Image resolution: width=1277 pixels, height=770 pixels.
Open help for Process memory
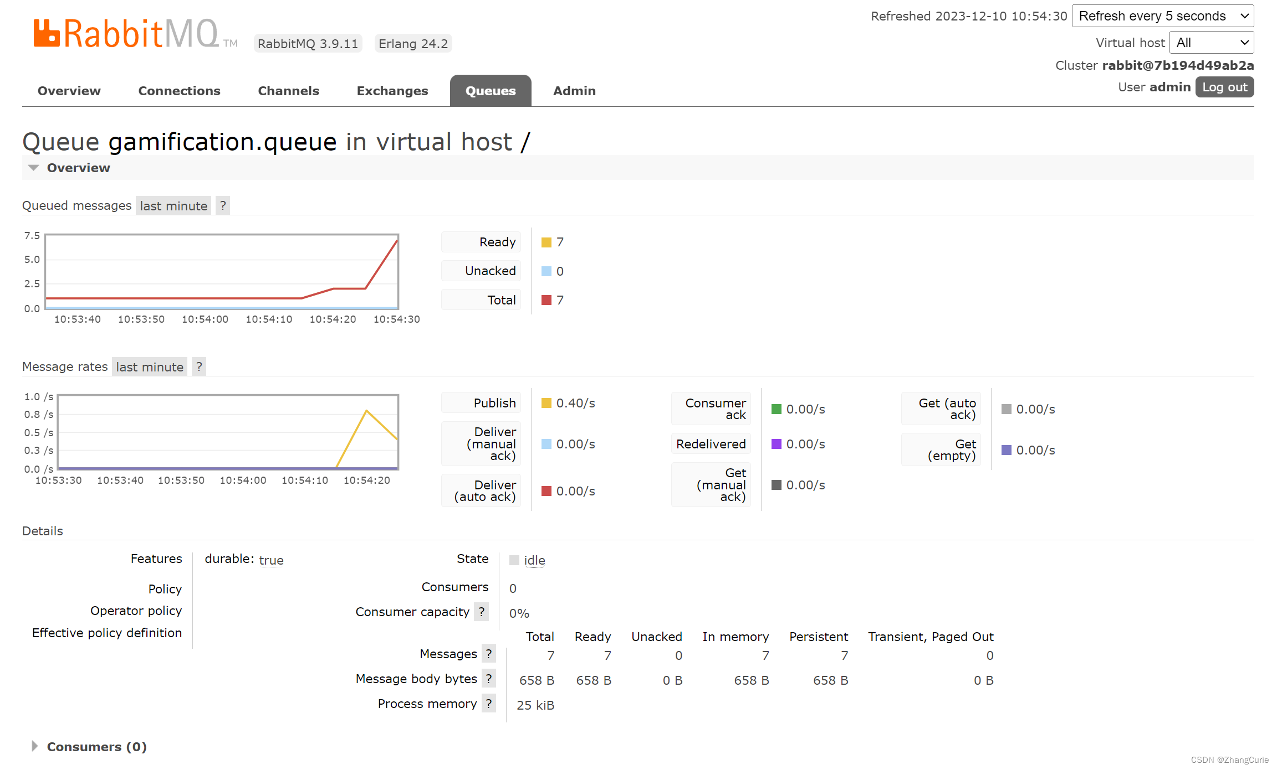click(x=489, y=704)
